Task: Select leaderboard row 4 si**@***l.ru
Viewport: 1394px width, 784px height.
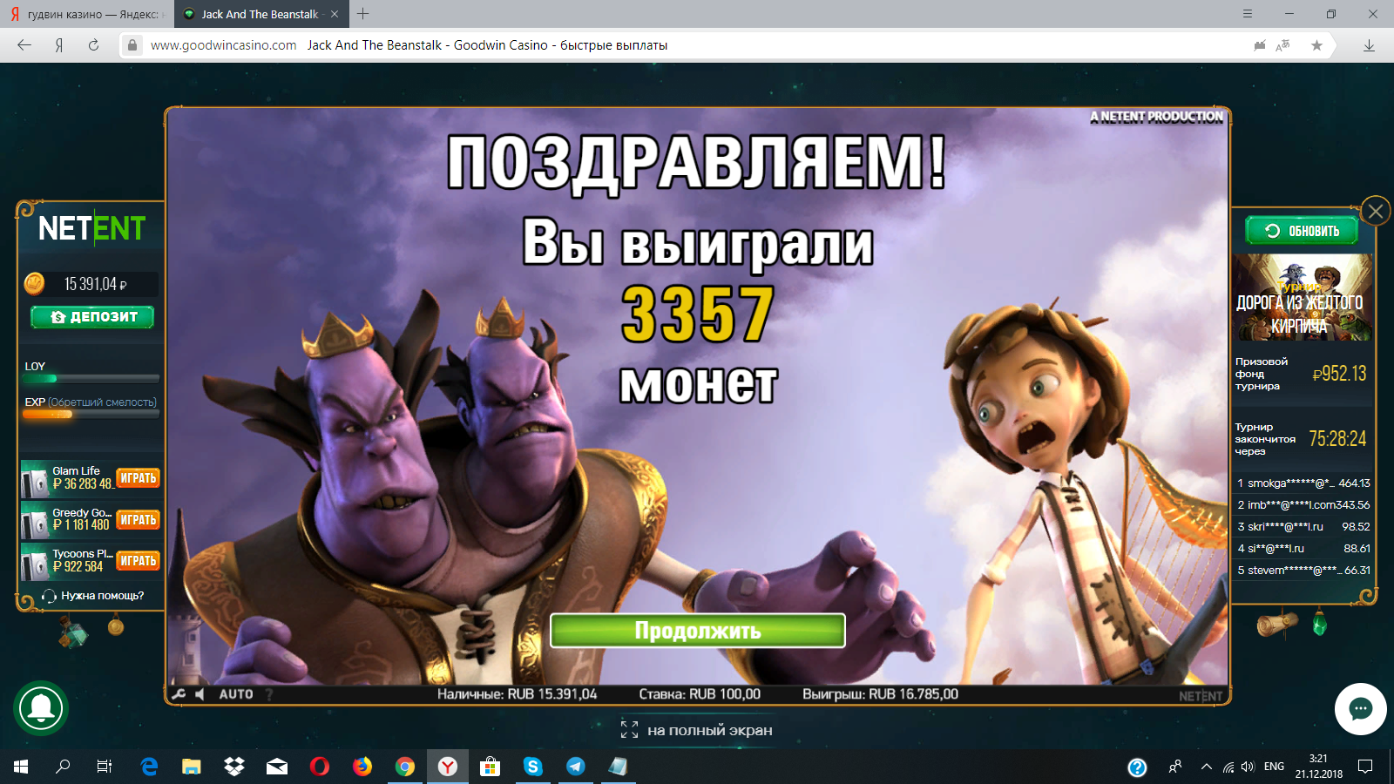Action: 1303,548
